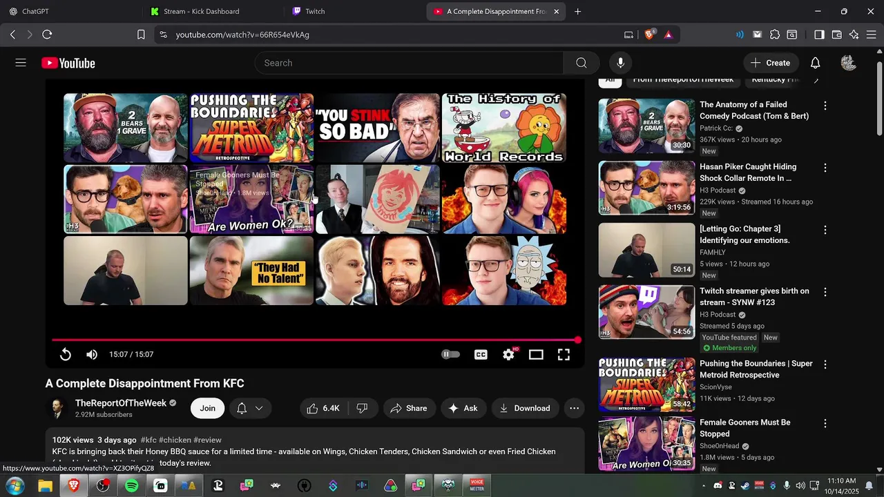Start voice search with the microphone

pos(620,63)
